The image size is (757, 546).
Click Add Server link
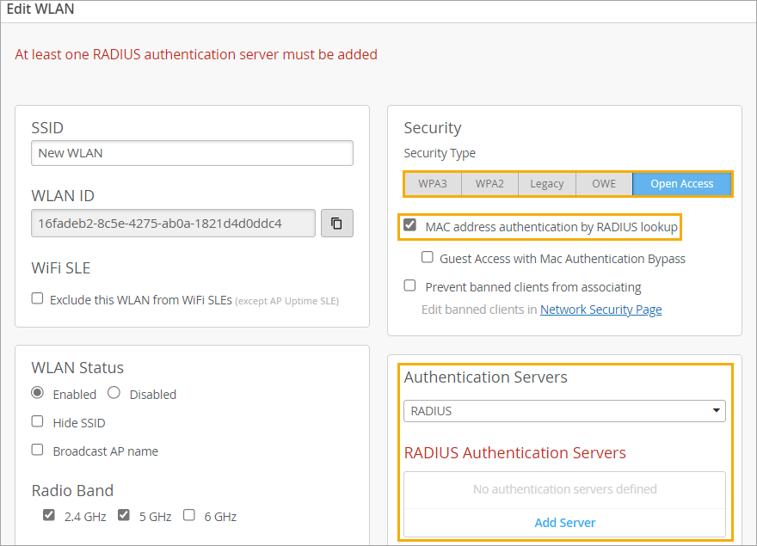(564, 523)
